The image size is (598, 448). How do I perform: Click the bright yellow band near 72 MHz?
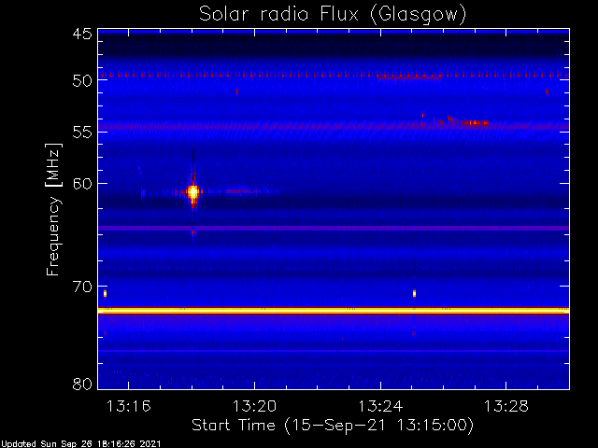pos(334,311)
